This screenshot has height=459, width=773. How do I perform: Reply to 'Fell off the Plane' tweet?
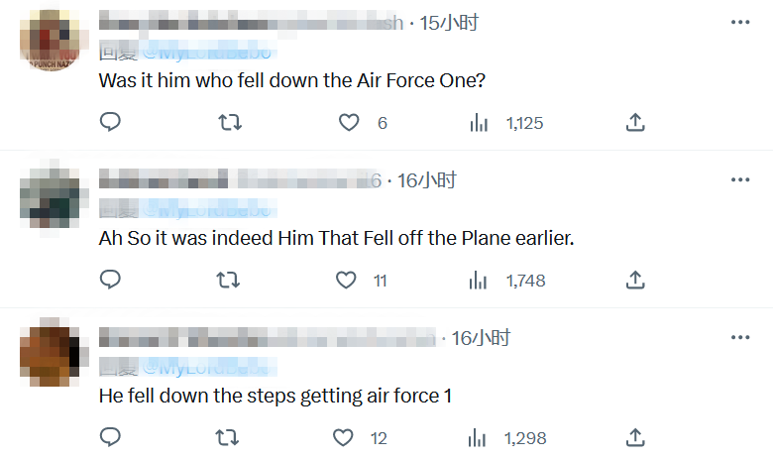coord(111,281)
